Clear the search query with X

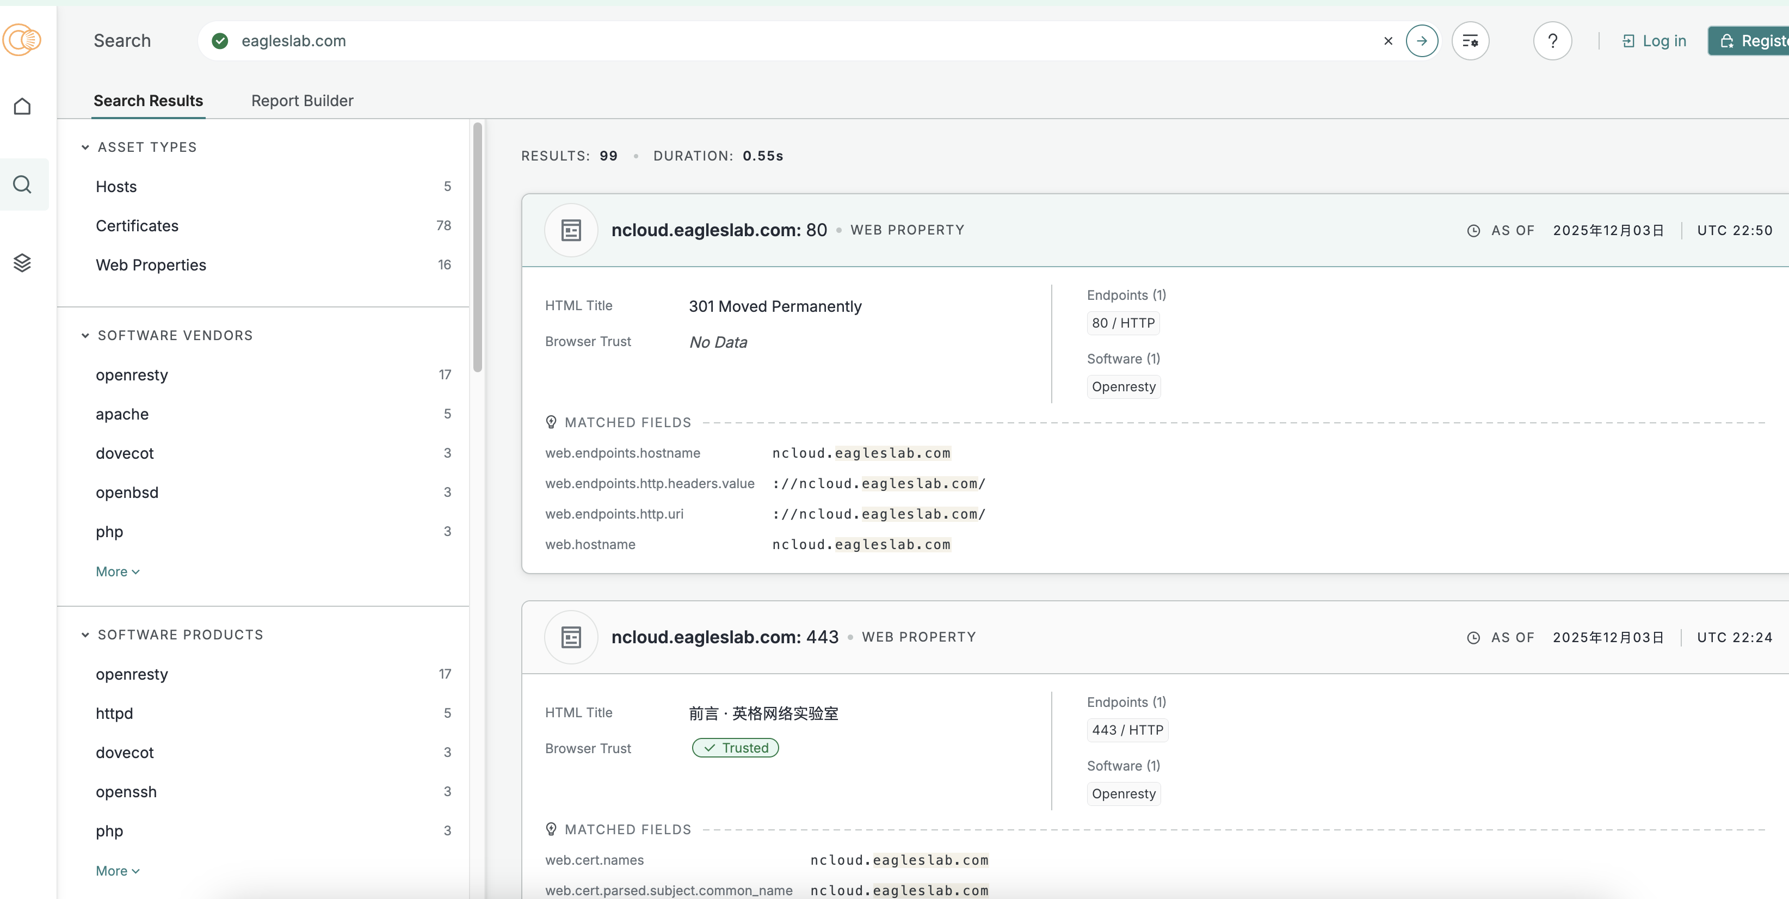point(1387,41)
